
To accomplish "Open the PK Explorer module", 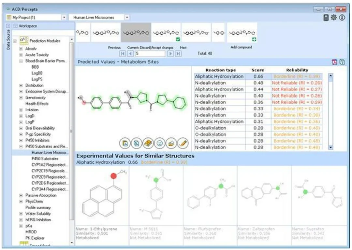I will pos(35,238).
